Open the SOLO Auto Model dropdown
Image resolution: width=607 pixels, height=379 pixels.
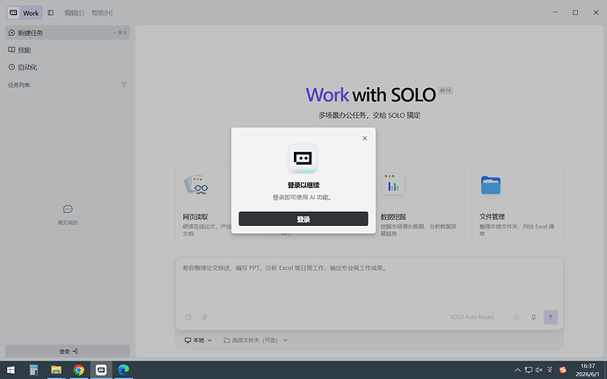(x=475, y=317)
